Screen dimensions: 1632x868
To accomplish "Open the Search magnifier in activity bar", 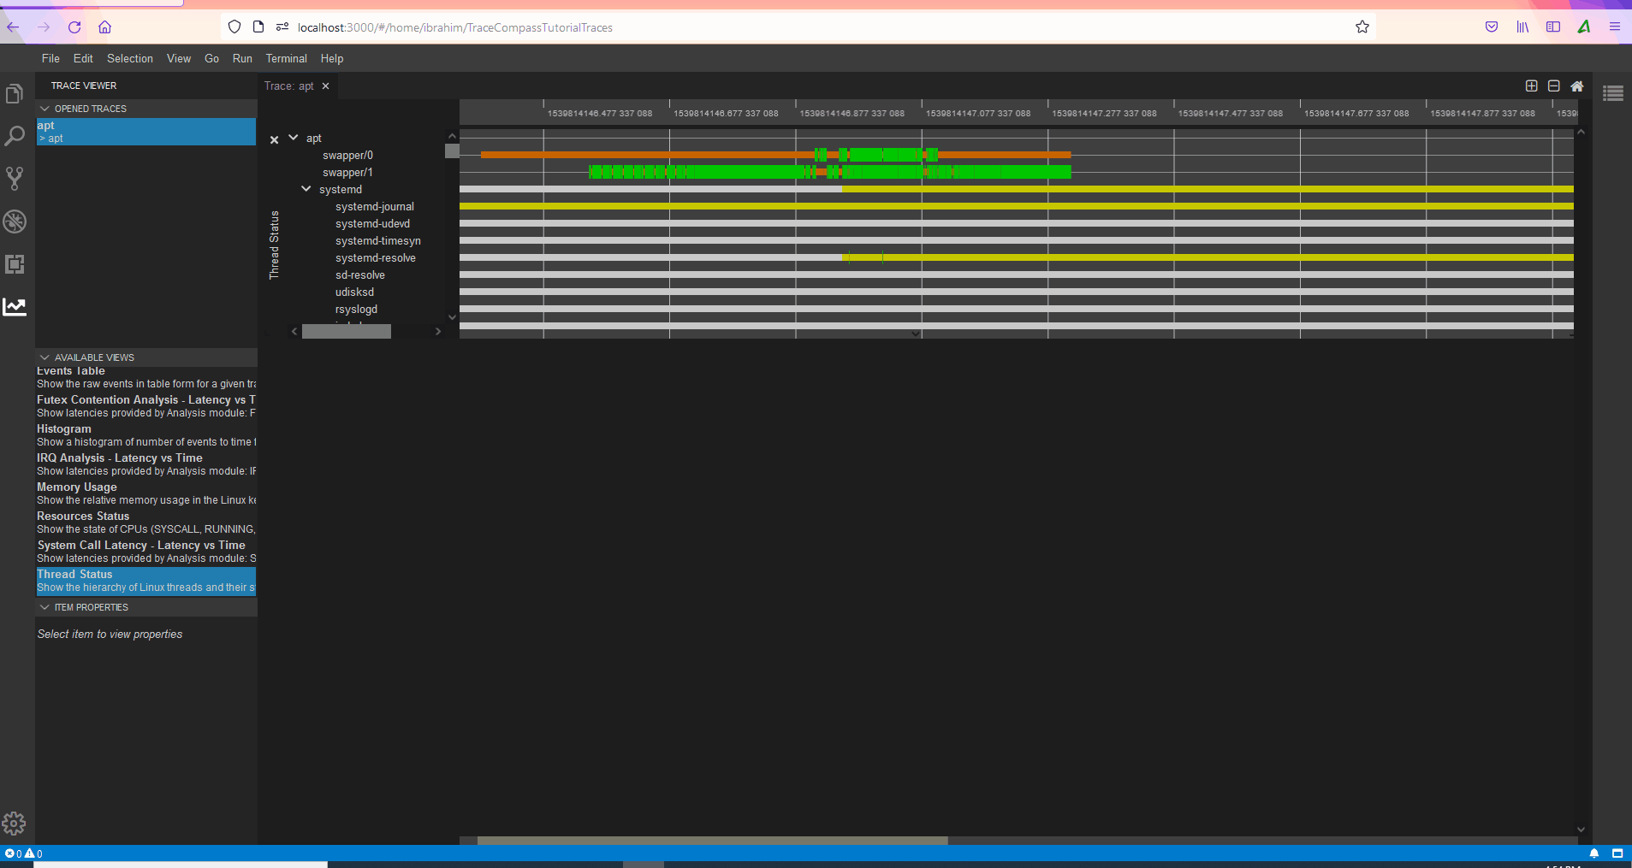I will click(15, 136).
